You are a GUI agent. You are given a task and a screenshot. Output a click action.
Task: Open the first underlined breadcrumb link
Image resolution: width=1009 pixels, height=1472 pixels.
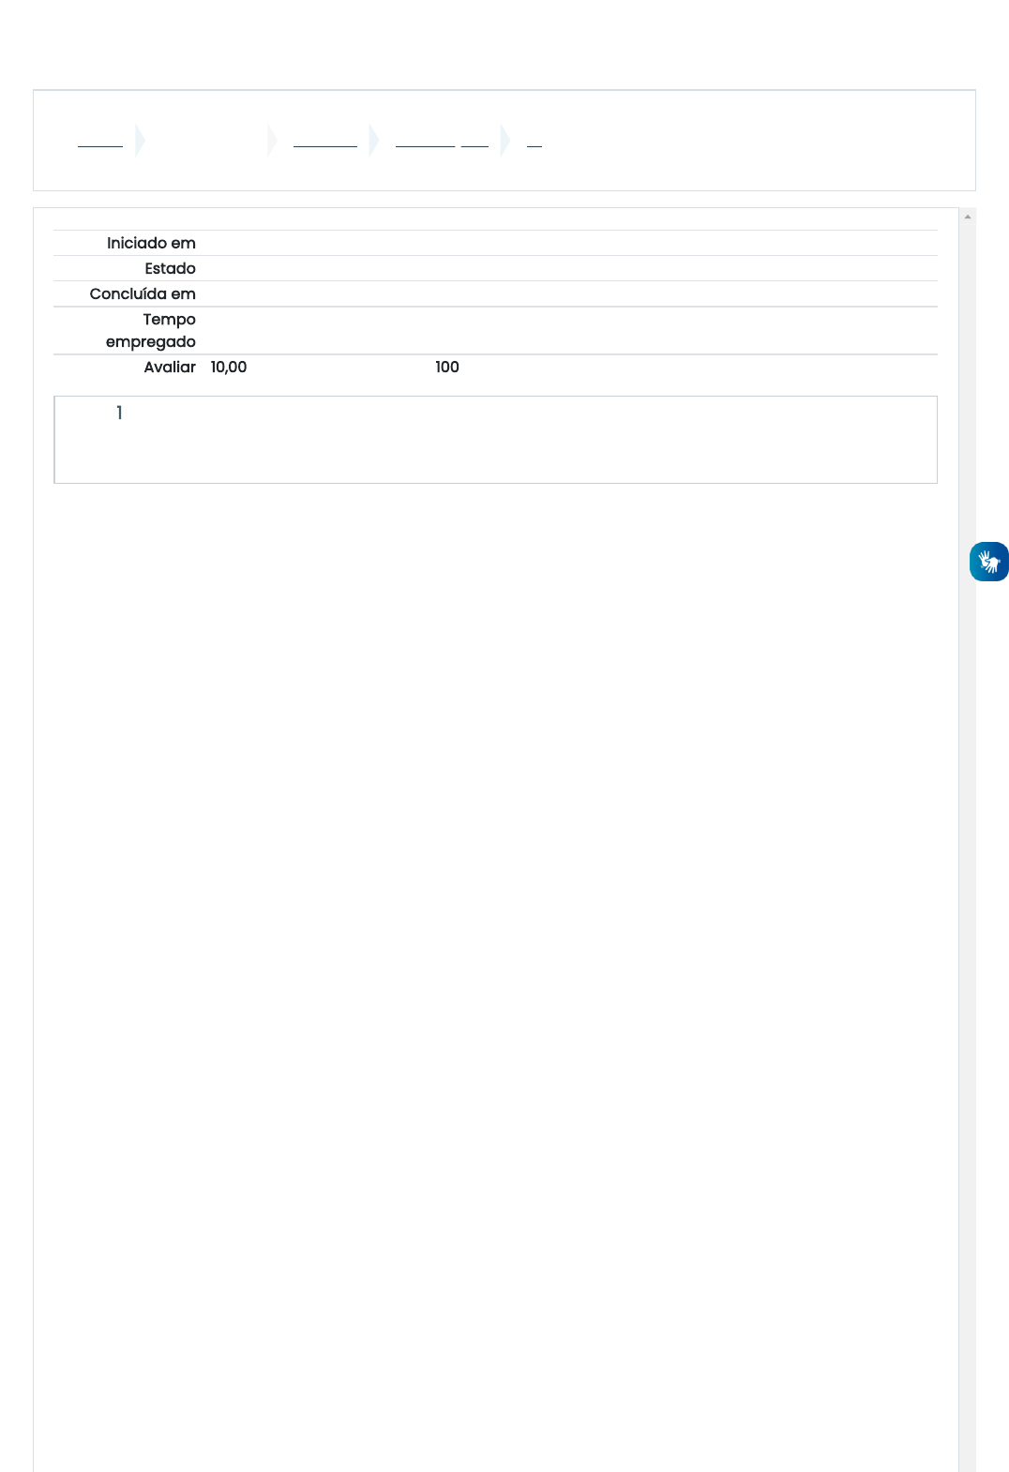coord(100,141)
